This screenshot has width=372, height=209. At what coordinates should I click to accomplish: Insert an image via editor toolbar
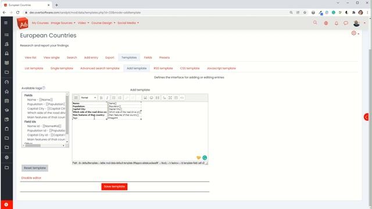click(x=145, y=98)
